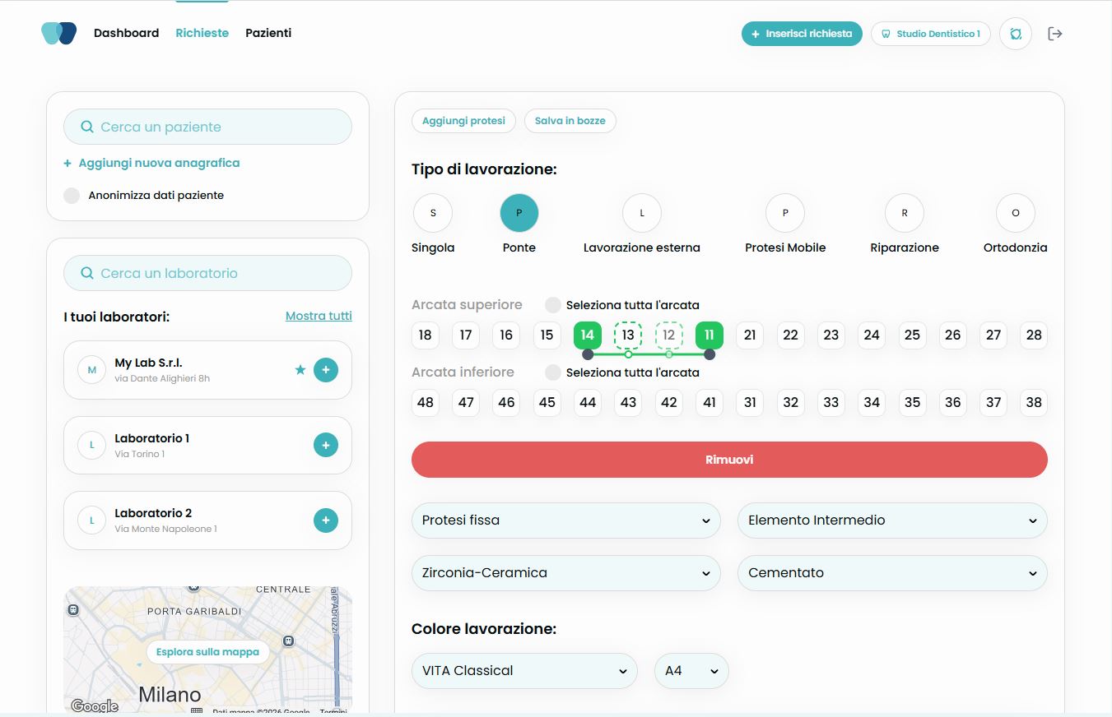Toggle Seleziona tutta l'arcata for the upper arch
1112x717 pixels.
point(552,304)
